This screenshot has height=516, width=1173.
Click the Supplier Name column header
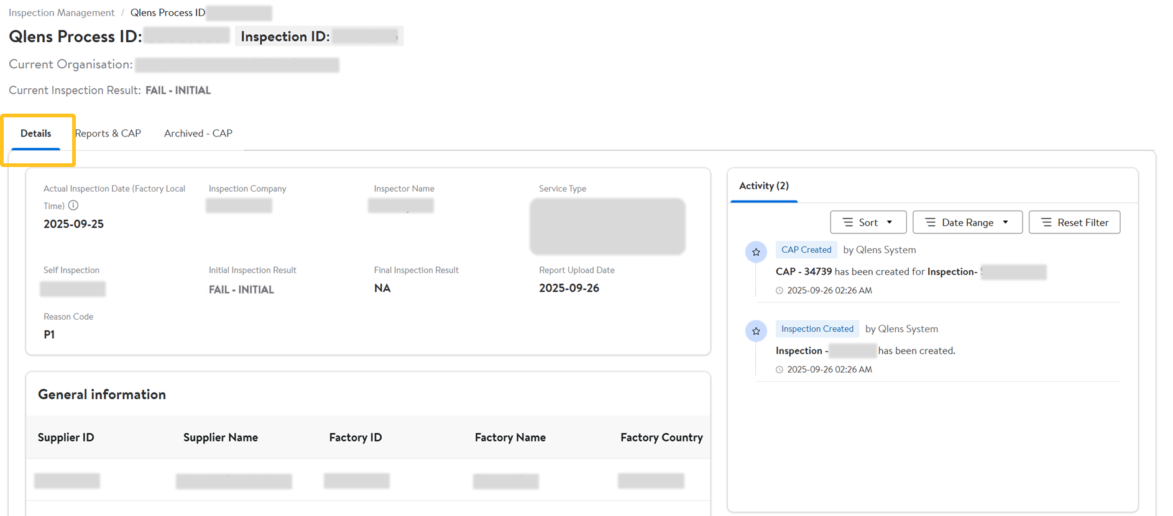click(221, 437)
